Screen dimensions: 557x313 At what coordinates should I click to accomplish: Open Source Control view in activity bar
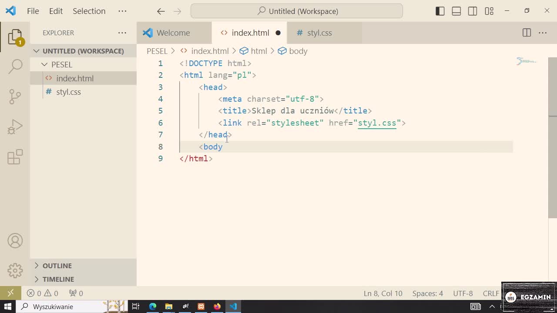(15, 97)
